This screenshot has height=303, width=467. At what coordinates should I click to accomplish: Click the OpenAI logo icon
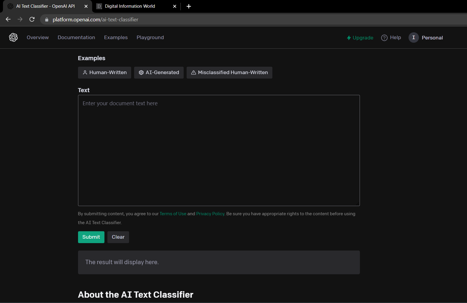tap(13, 37)
